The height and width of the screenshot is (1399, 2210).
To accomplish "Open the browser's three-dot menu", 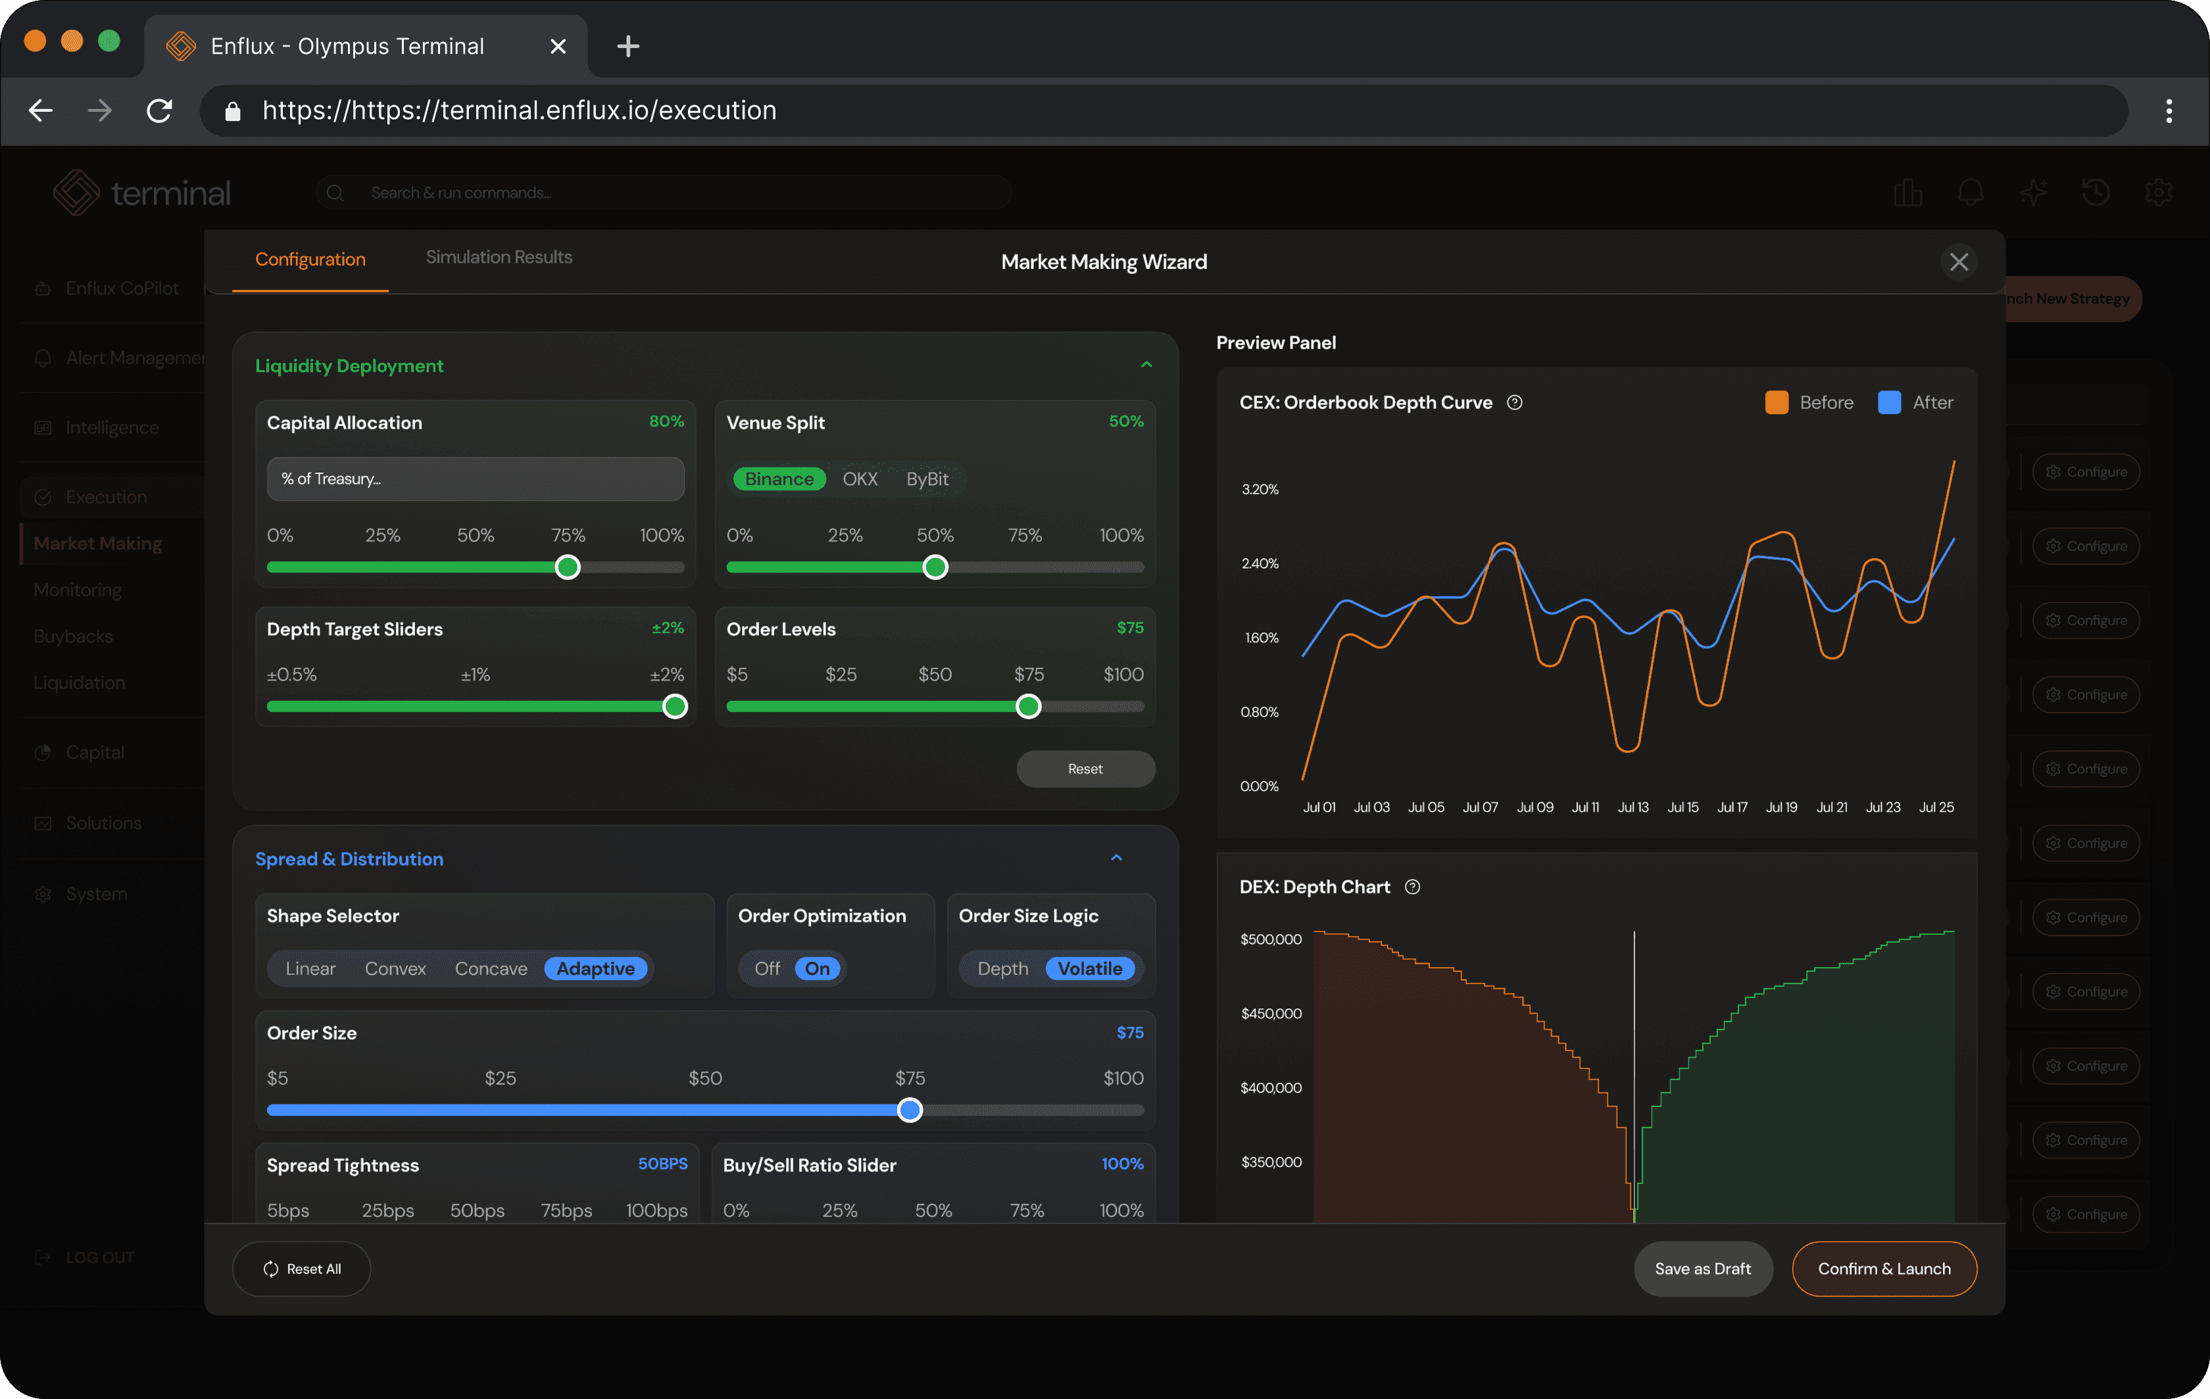I will pos(2169,111).
